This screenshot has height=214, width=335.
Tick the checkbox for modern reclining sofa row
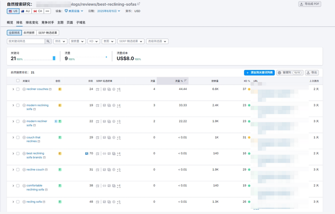point(18,106)
